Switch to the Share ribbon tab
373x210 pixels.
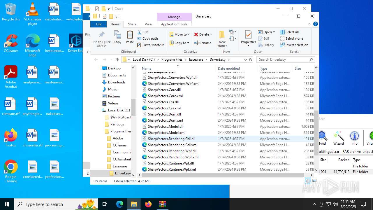[132, 24]
